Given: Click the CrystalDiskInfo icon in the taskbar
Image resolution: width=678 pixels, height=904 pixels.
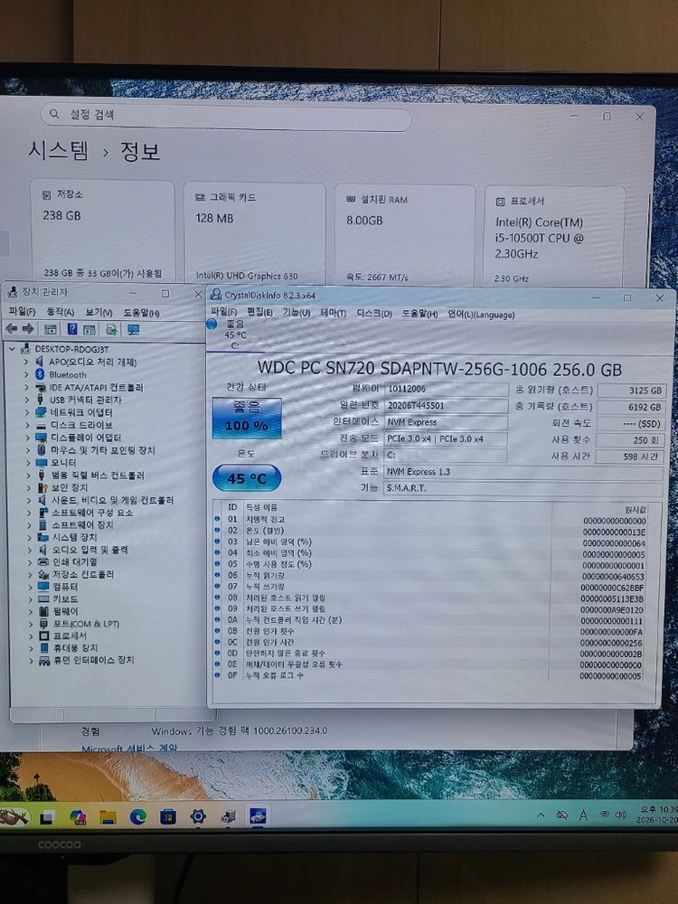Looking at the screenshot, I should click(258, 816).
